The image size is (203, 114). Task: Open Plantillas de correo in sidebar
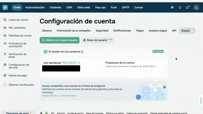tap(20, 36)
